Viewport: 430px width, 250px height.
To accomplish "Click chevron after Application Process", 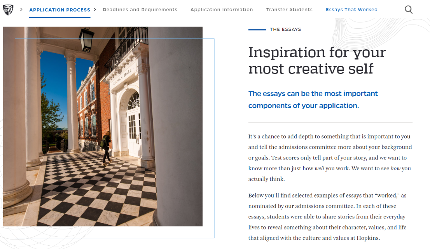I will [x=95, y=10].
